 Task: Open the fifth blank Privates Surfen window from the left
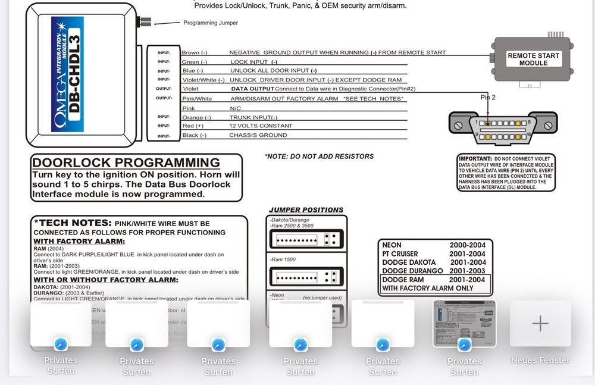coord(383,323)
